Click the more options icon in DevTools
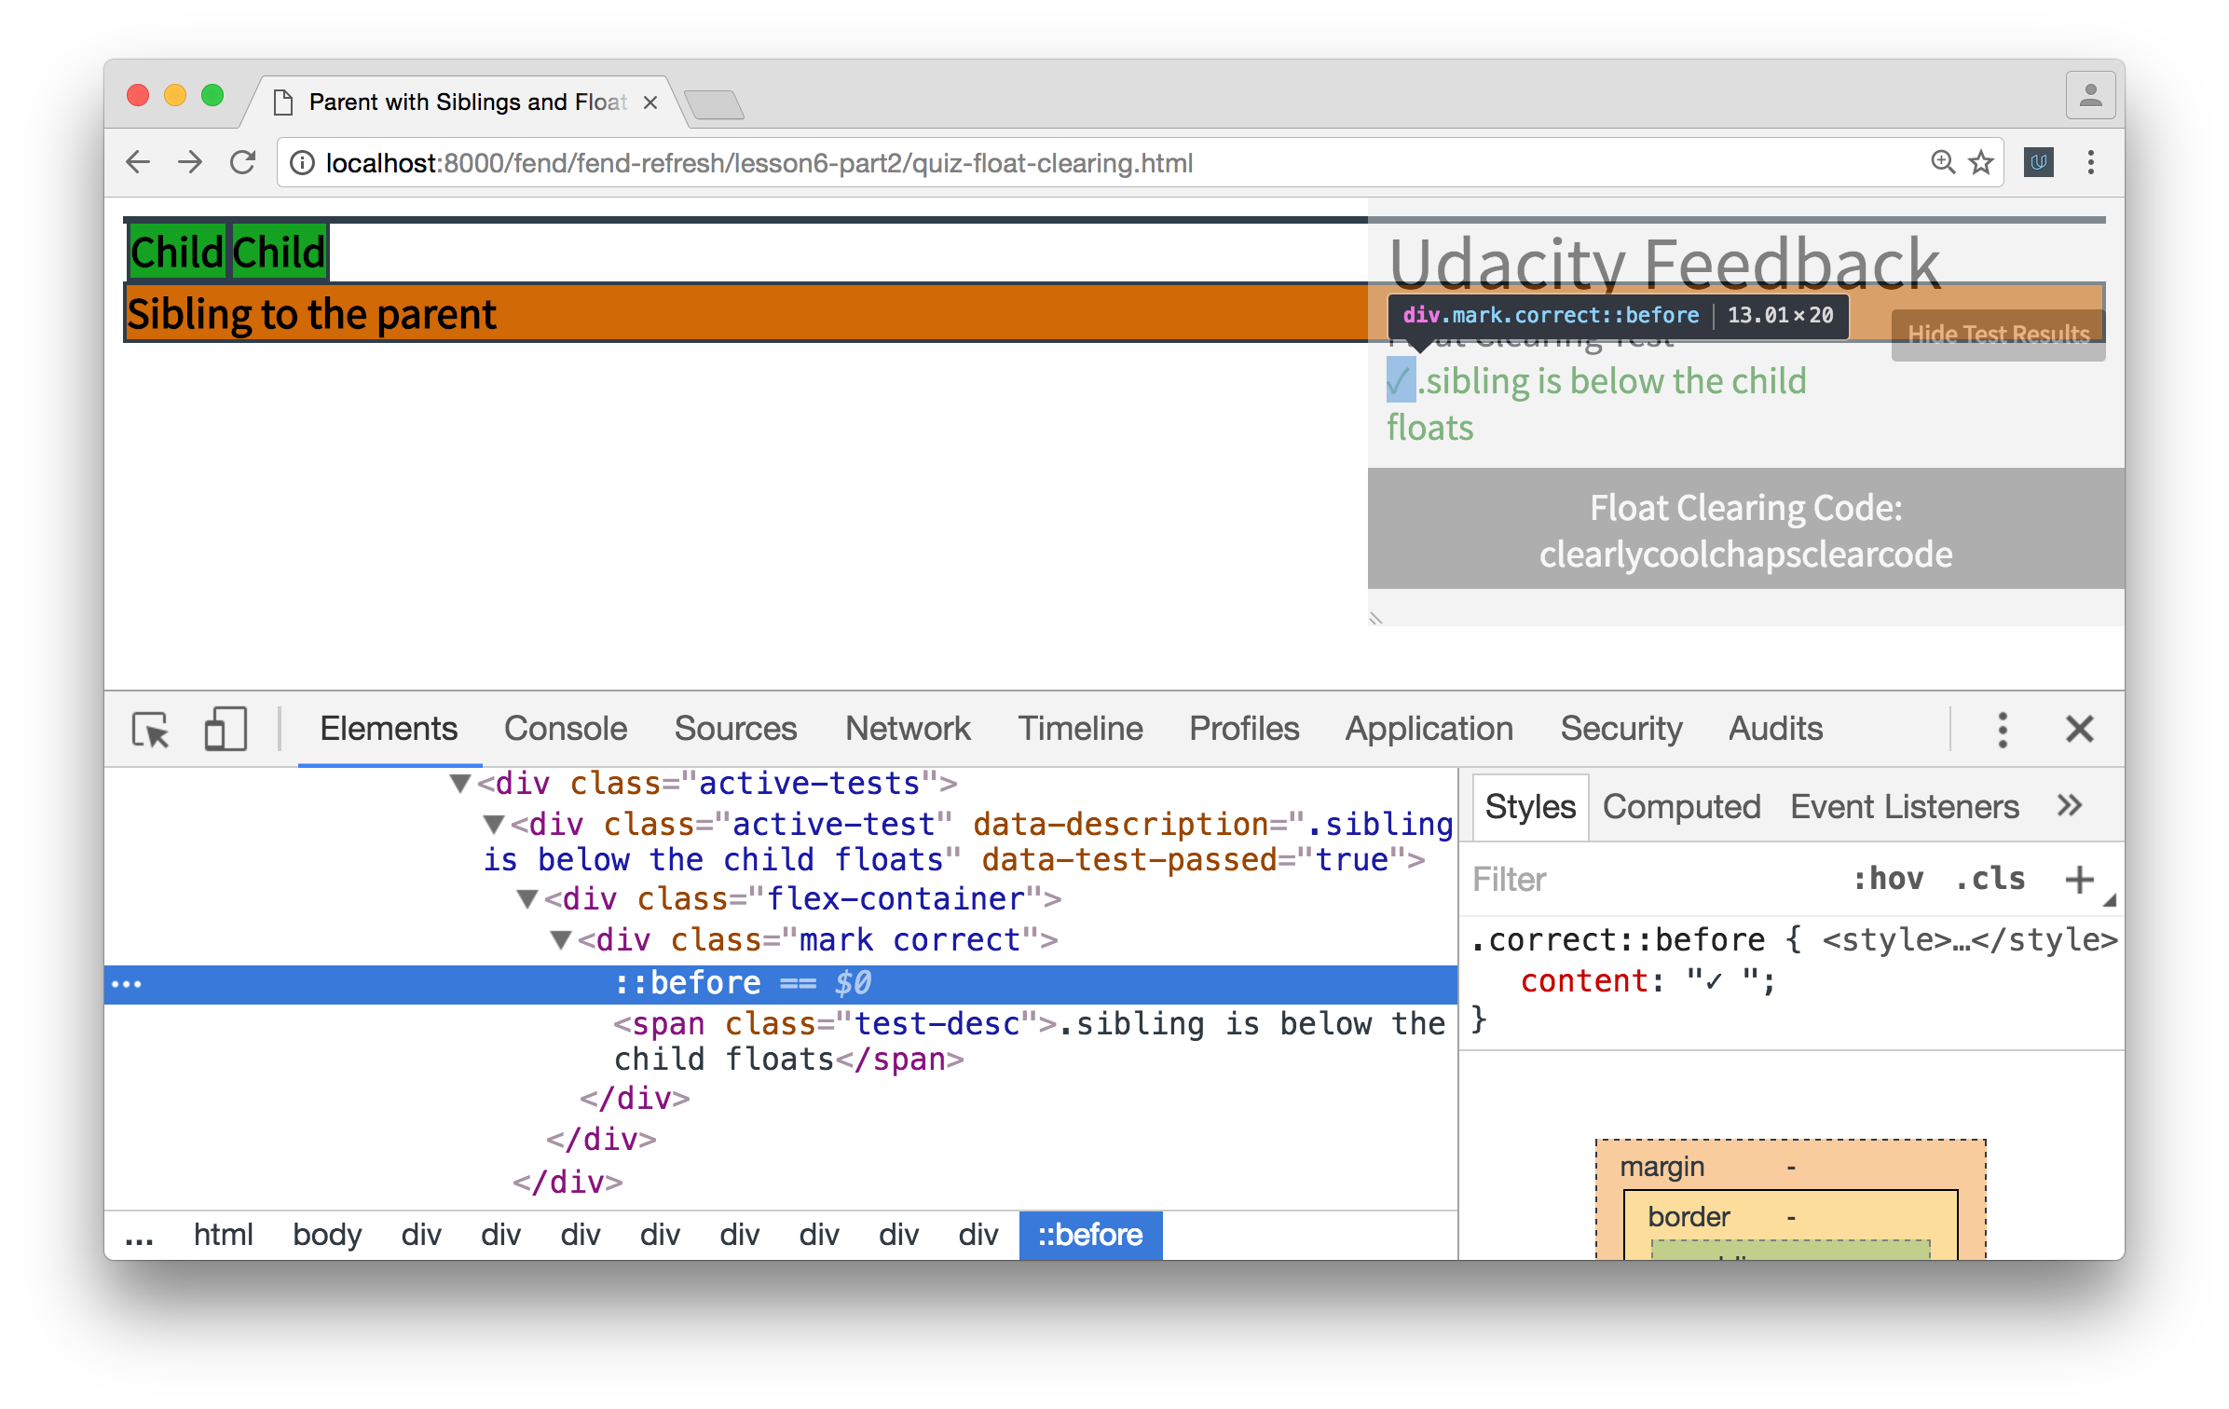This screenshot has height=1409, width=2229. point(2000,727)
